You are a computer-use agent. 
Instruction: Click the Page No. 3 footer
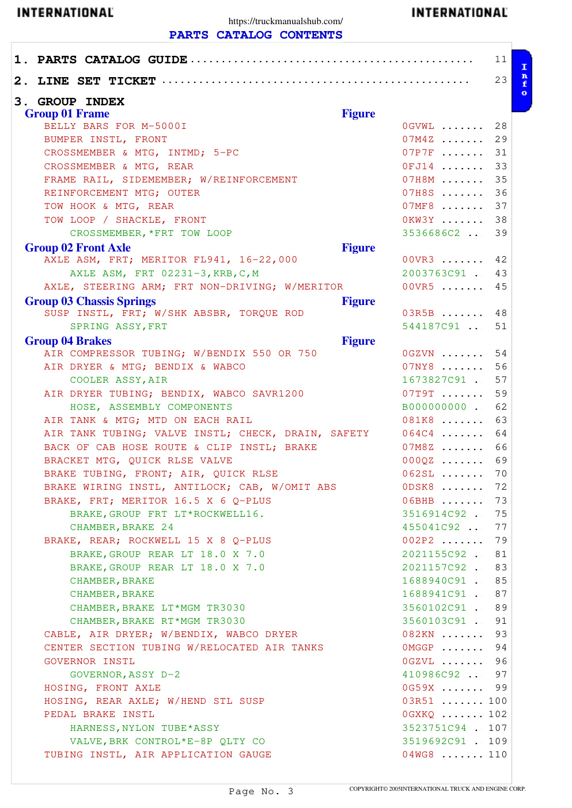pyautogui.click(x=261, y=791)
